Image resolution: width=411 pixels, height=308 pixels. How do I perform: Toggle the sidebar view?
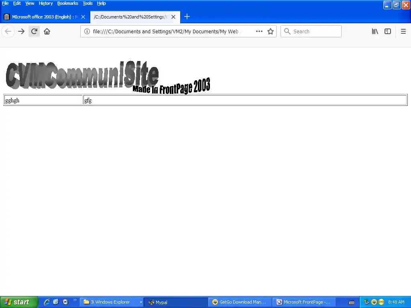[388, 31]
